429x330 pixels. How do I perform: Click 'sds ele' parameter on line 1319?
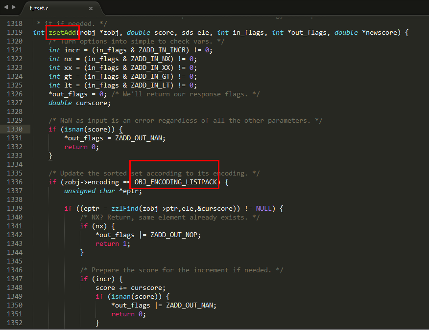click(195, 32)
